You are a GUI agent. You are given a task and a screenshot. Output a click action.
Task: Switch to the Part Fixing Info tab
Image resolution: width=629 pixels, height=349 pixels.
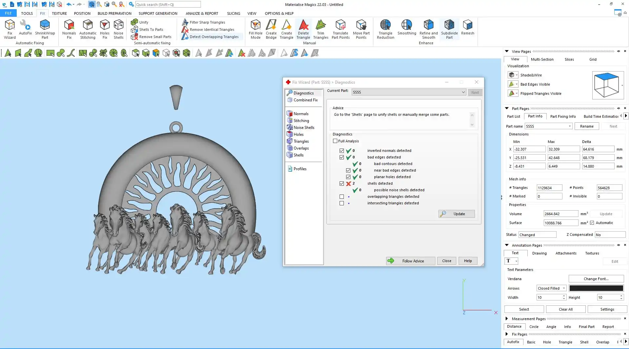[563, 116]
